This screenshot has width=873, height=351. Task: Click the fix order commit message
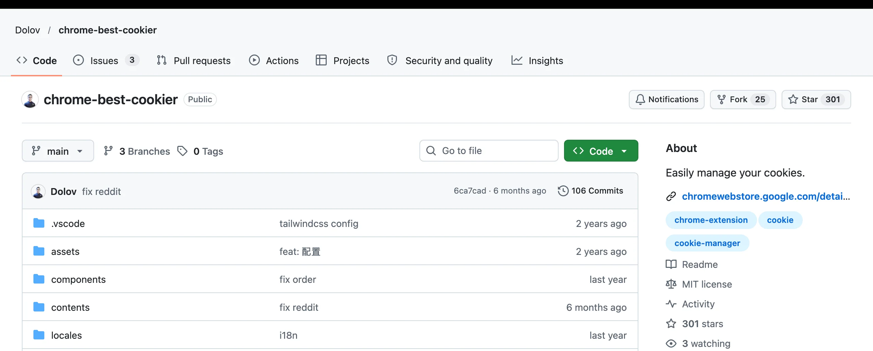[x=298, y=279]
